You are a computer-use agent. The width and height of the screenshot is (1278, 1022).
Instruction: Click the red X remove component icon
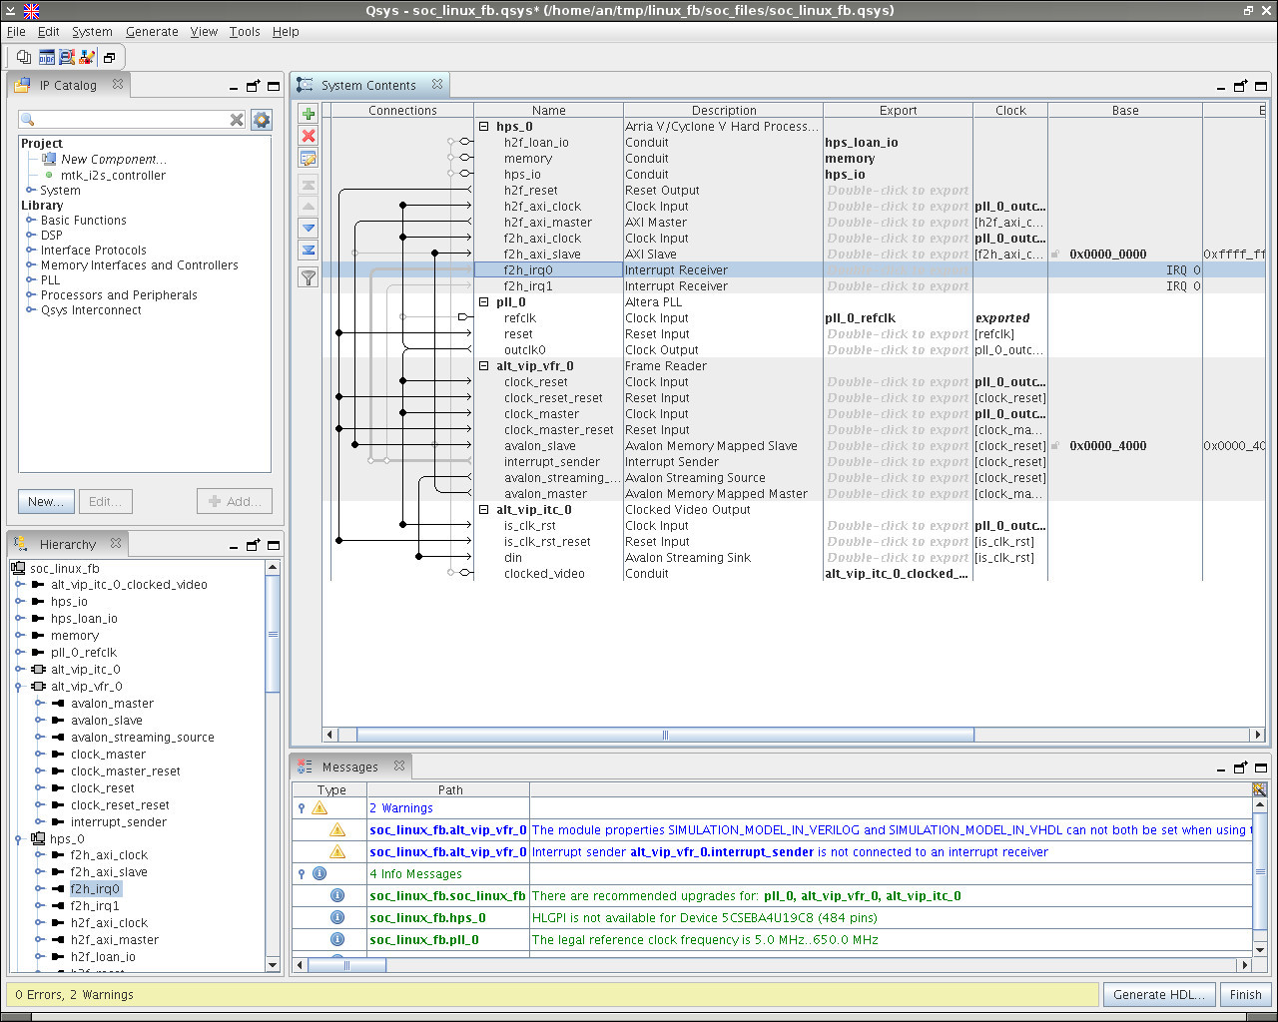(309, 136)
